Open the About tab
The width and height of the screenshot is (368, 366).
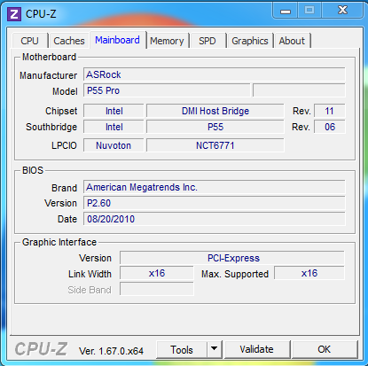pos(292,41)
